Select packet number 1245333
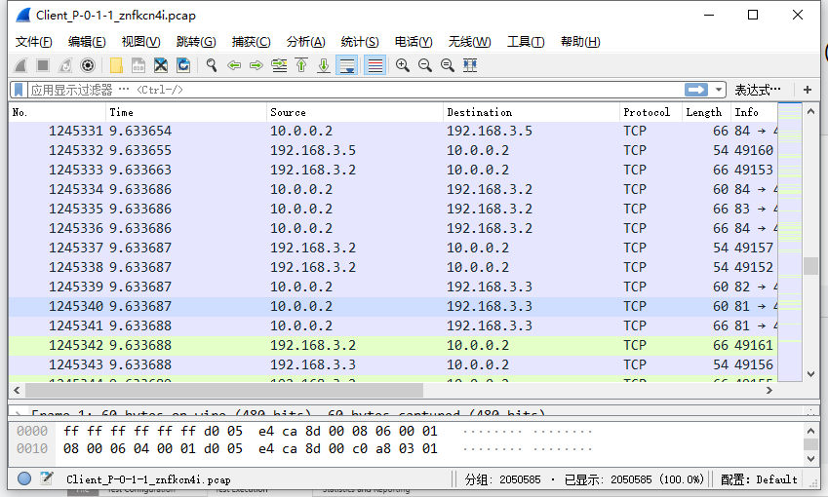This screenshot has height=497, width=828. (x=393, y=170)
